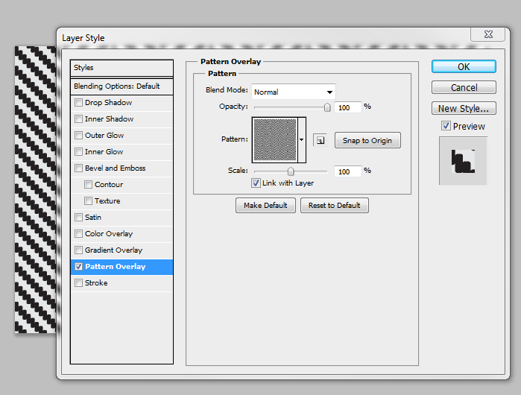Click the Opacity value field
The image size is (521, 395).
tap(347, 107)
